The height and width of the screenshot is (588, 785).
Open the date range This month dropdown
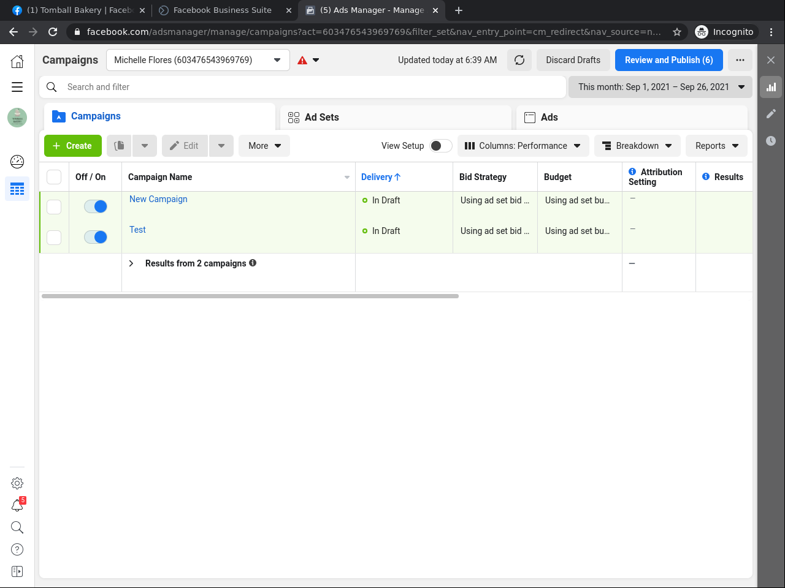tap(661, 87)
